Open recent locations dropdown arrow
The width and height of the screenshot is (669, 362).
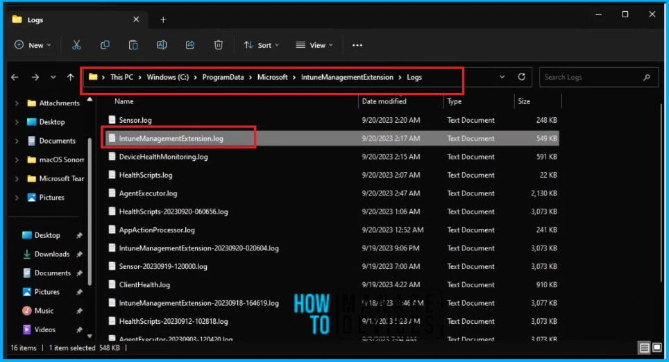point(53,77)
